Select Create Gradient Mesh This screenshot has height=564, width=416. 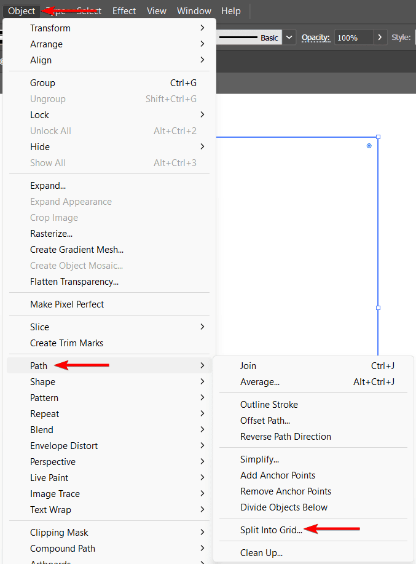coord(76,249)
